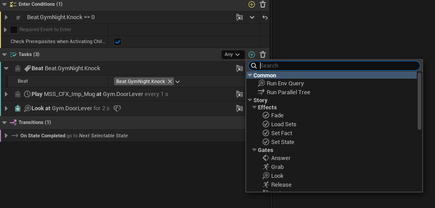Select the Load Sets effect task
The height and width of the screenshot is (208, 435).
pos(284,124)
